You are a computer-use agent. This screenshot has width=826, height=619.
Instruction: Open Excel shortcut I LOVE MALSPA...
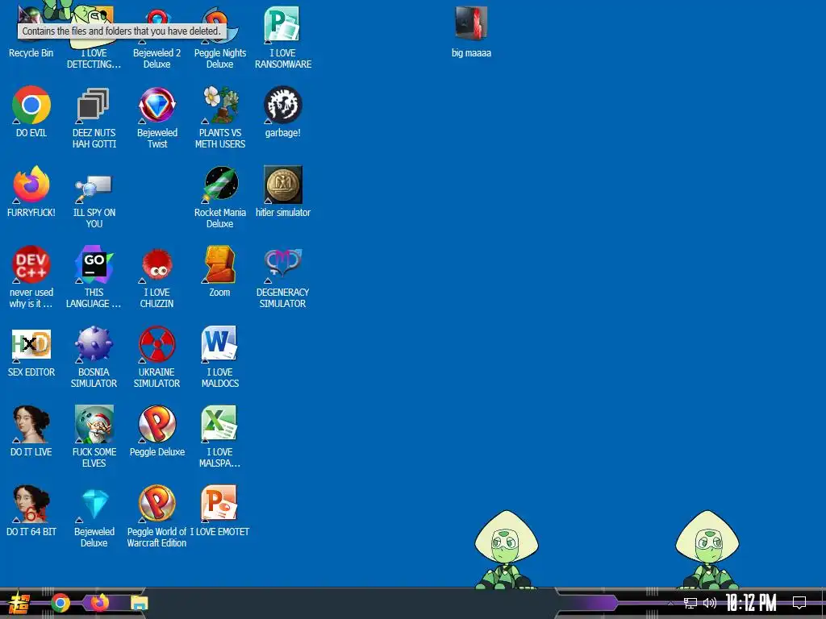pos(220,436)
